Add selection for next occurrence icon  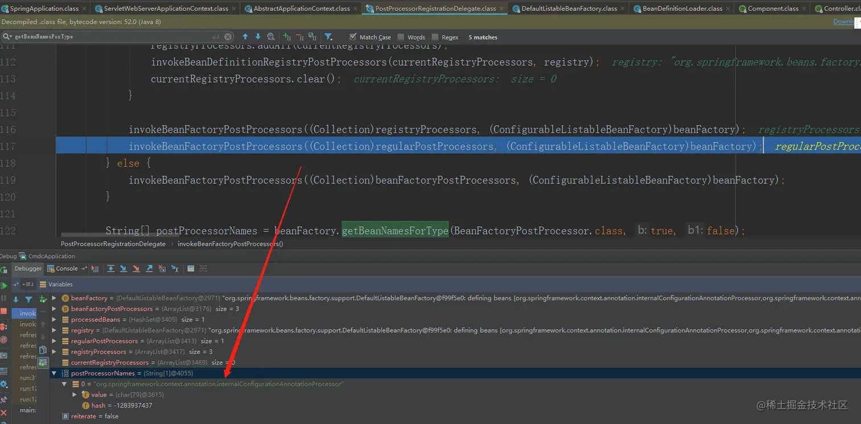[x=287, y=36]
